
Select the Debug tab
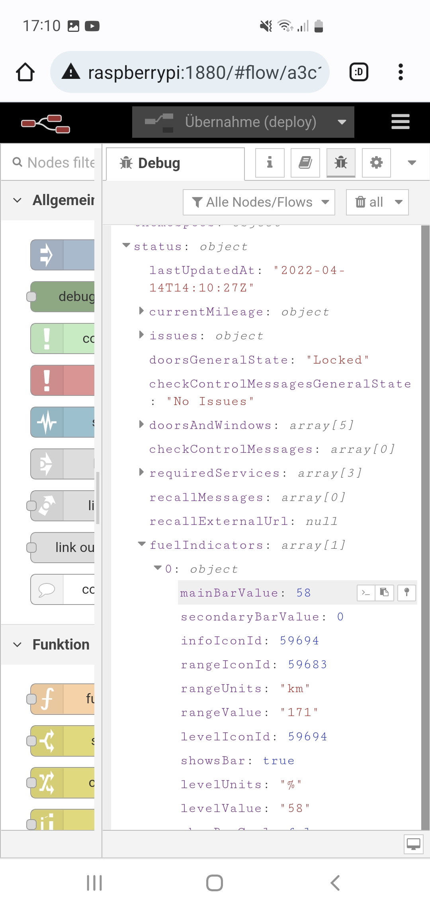(159, 163)
